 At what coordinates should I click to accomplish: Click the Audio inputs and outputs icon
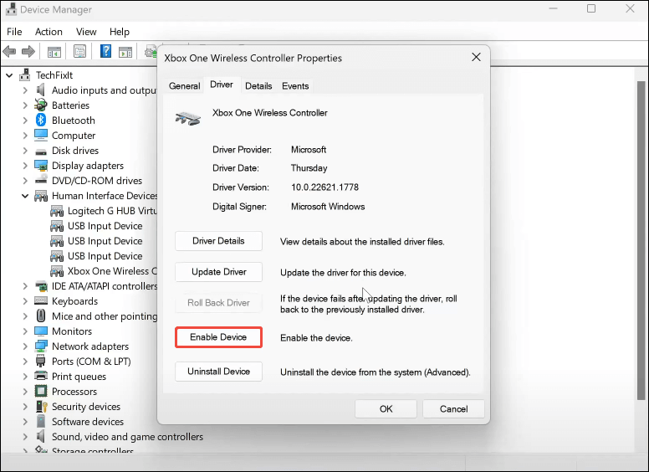[x=40, y=90]
